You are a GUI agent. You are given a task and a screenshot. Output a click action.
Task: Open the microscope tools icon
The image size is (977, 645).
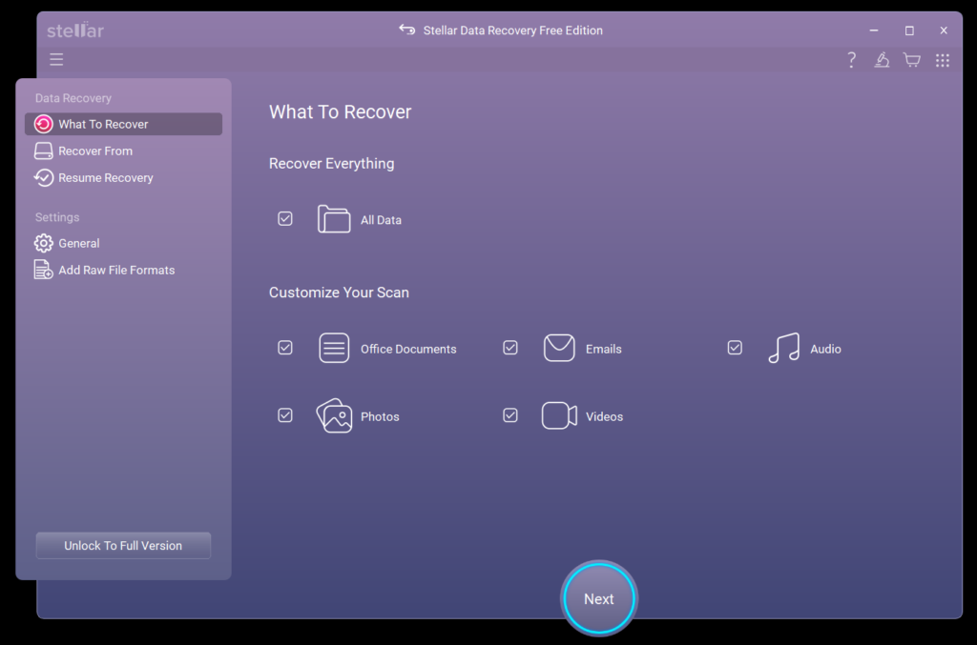click(x=882, y=60)
